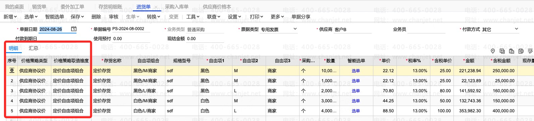Click 选单 link in row 2
This screenshot has width=534, height=121.
coord(356,81)
